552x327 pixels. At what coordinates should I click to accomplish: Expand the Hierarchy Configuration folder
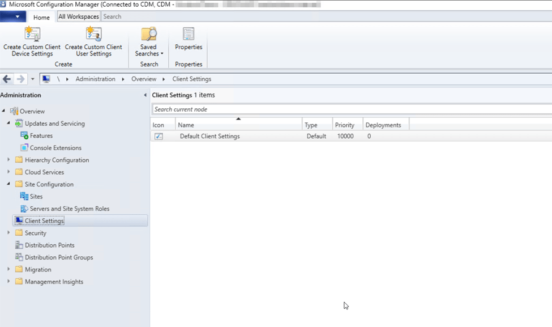pos(8,160)
